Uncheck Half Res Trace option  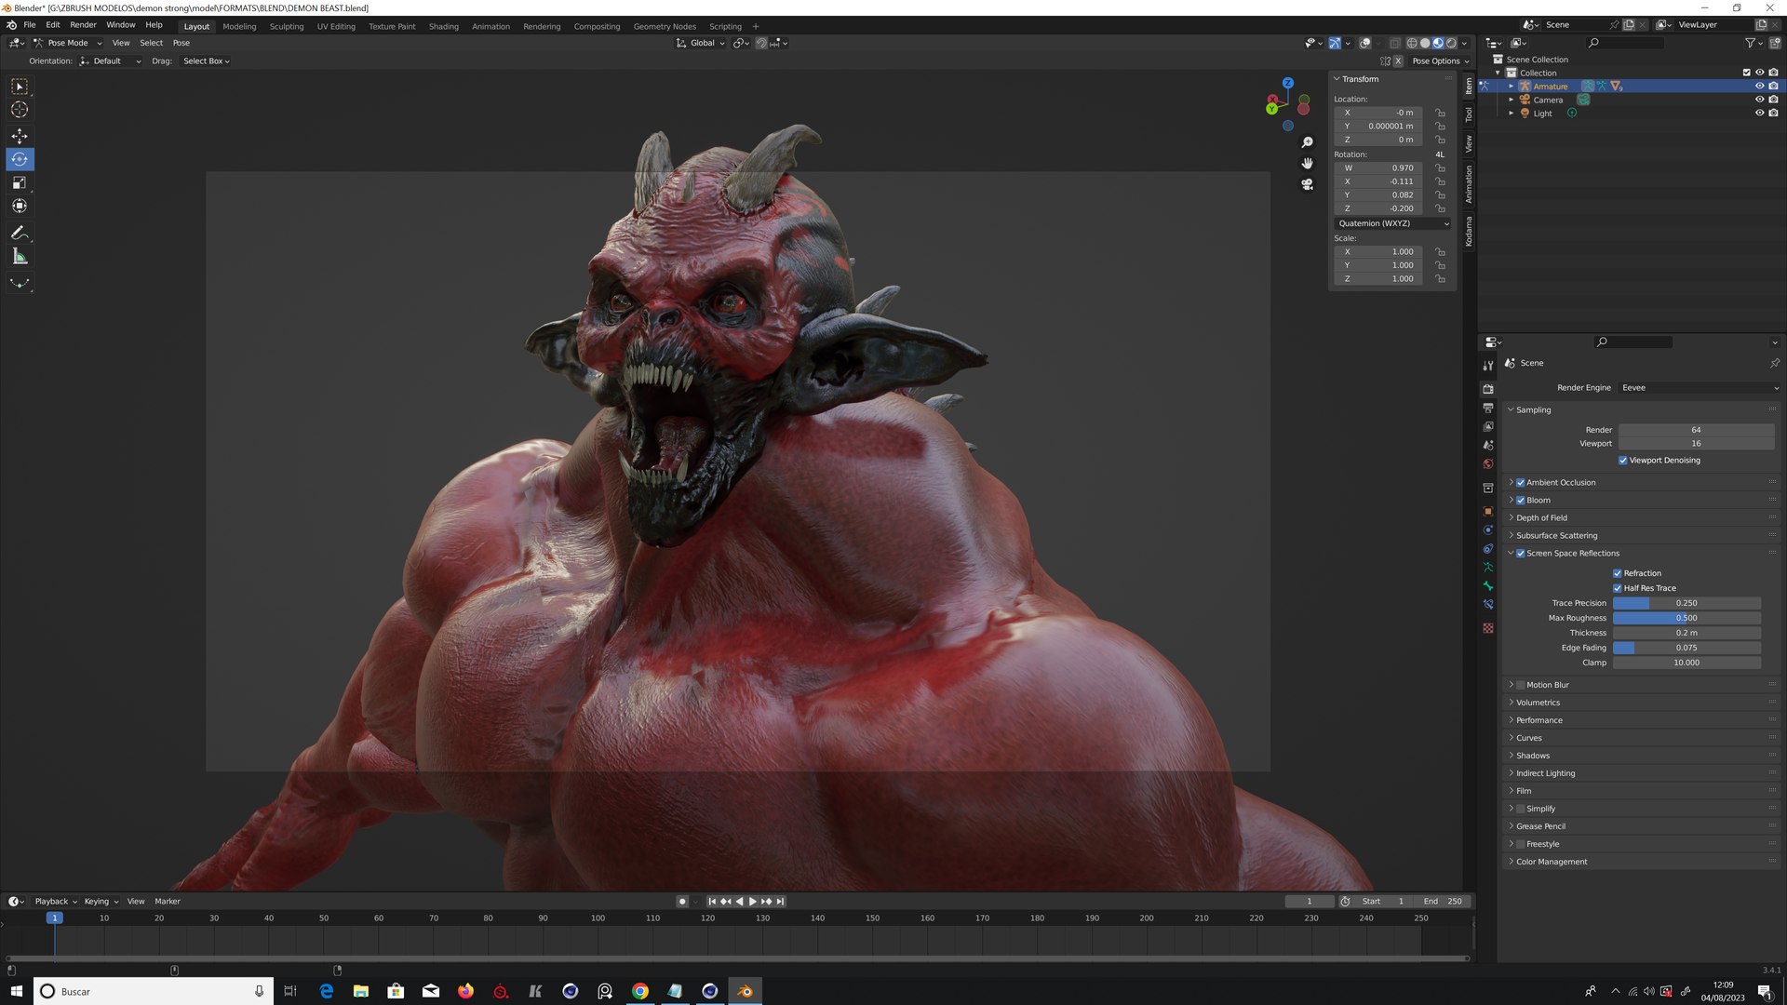(x=1617, y=588)
